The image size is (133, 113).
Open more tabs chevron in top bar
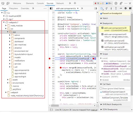click(70, 3)
